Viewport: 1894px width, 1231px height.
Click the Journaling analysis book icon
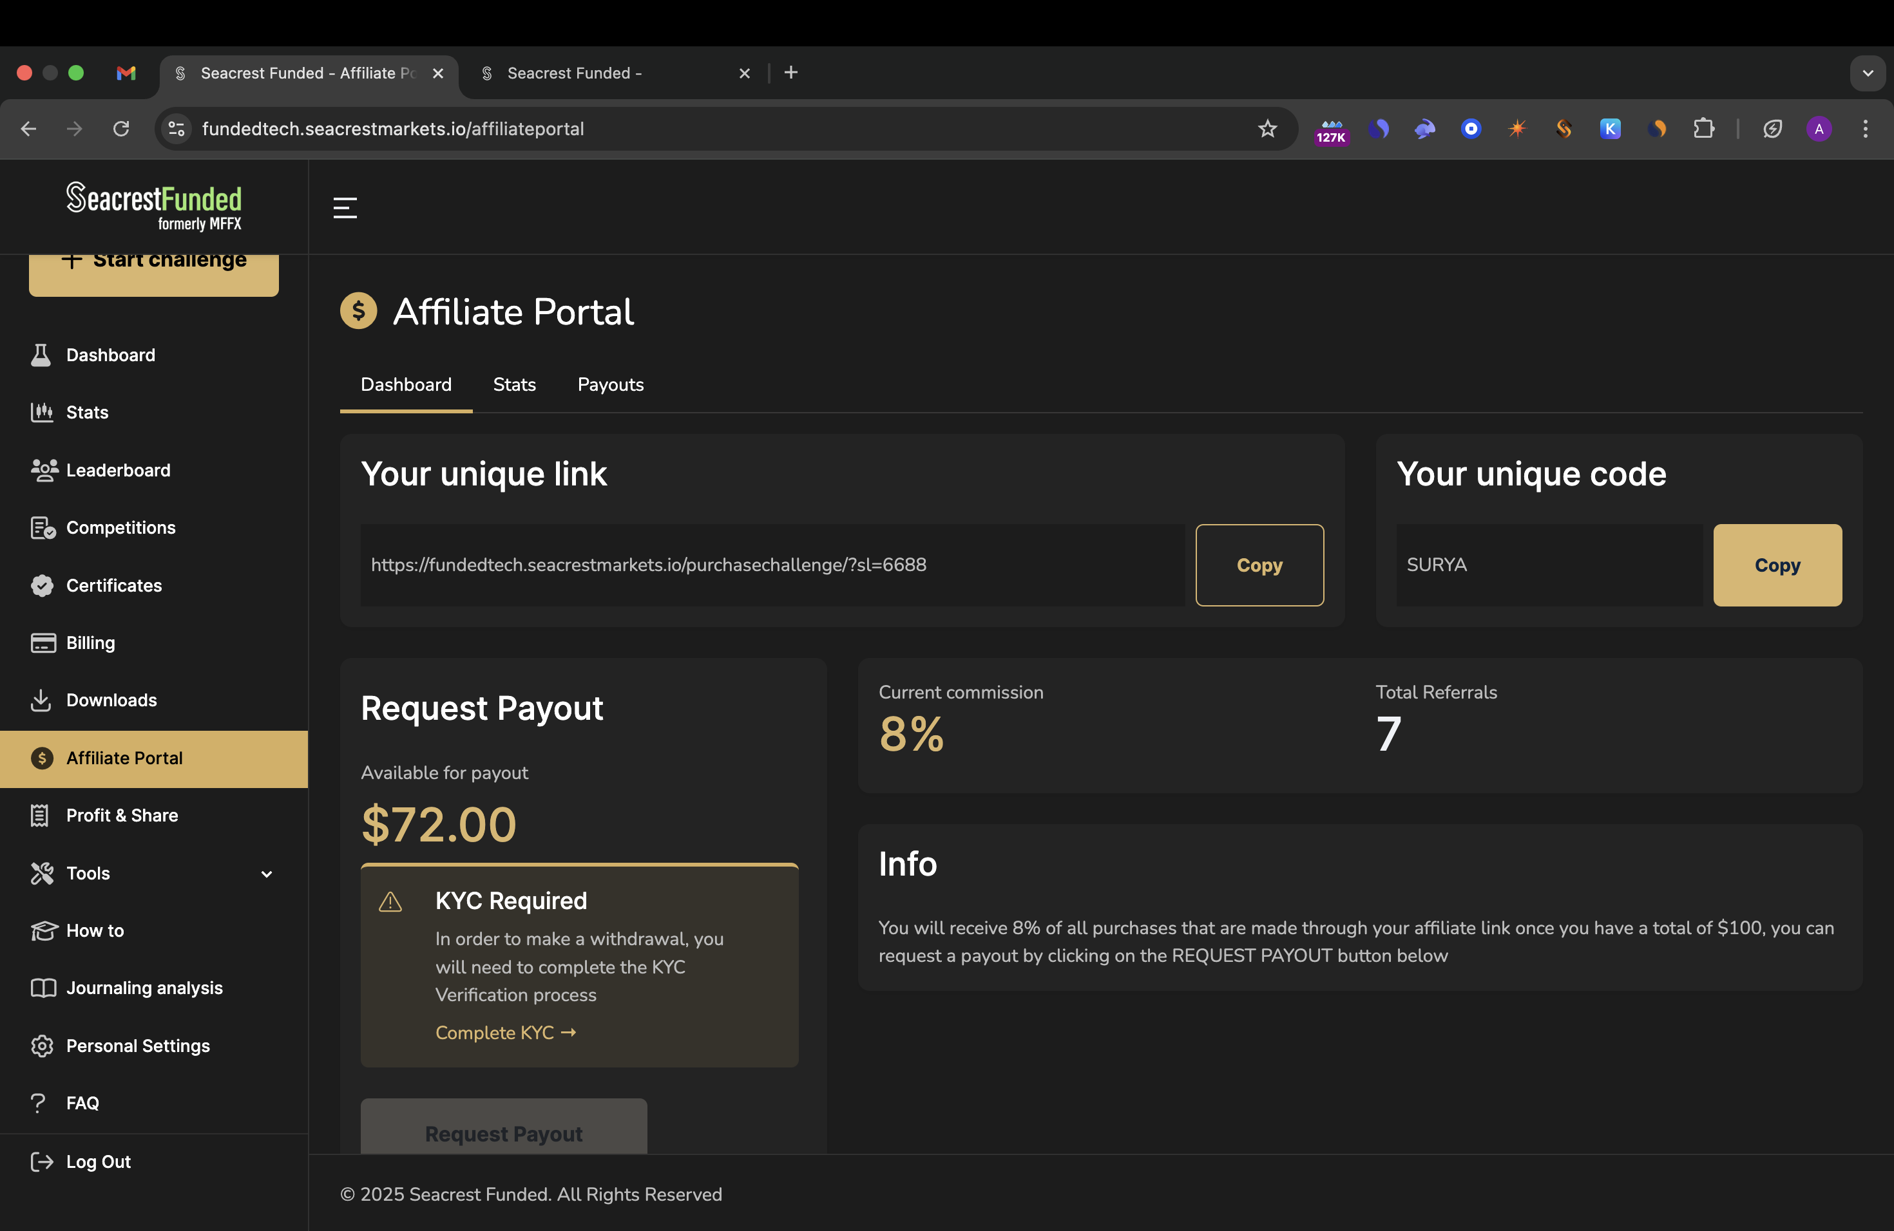tap(43, 988)
